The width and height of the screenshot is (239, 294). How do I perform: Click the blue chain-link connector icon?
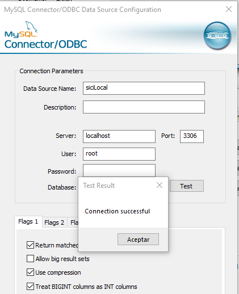(x=217, y=35)
